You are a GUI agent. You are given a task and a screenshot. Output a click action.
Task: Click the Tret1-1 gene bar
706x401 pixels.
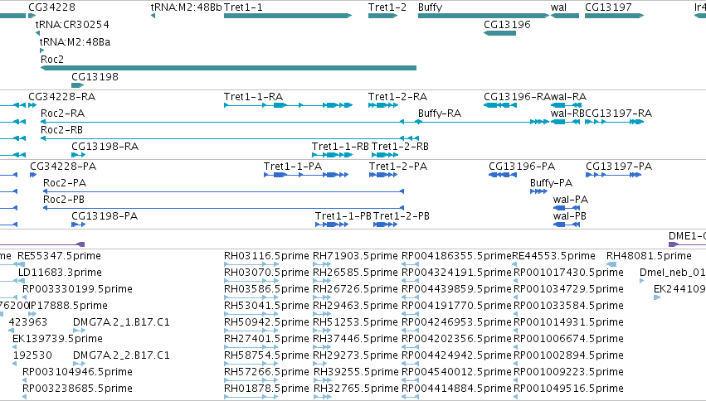288,16
